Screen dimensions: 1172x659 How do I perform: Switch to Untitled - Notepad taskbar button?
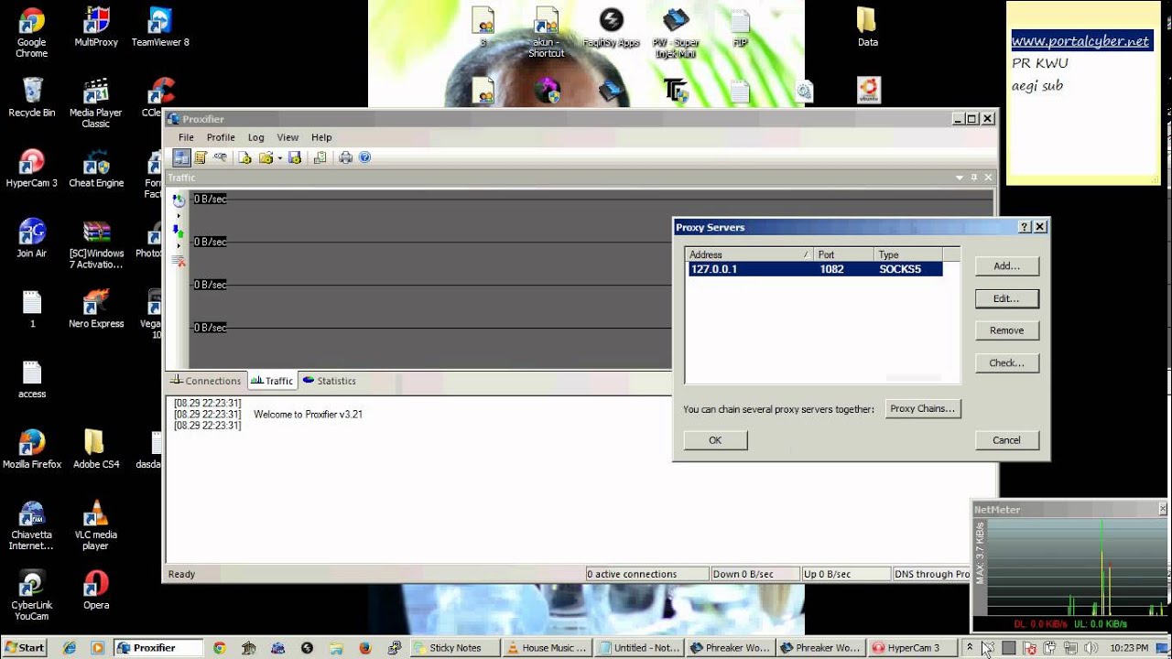pyautogui.click(x=639, y=648)
